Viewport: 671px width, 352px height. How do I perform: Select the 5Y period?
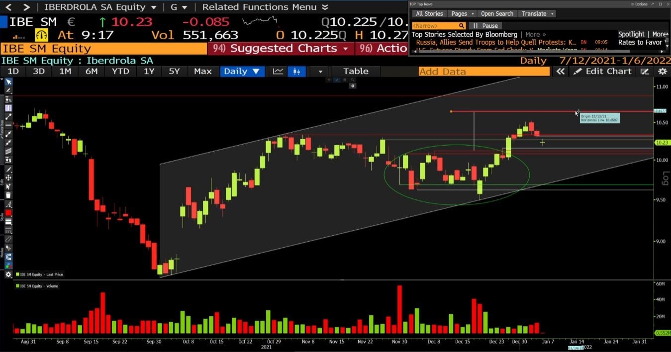point(174,71)
